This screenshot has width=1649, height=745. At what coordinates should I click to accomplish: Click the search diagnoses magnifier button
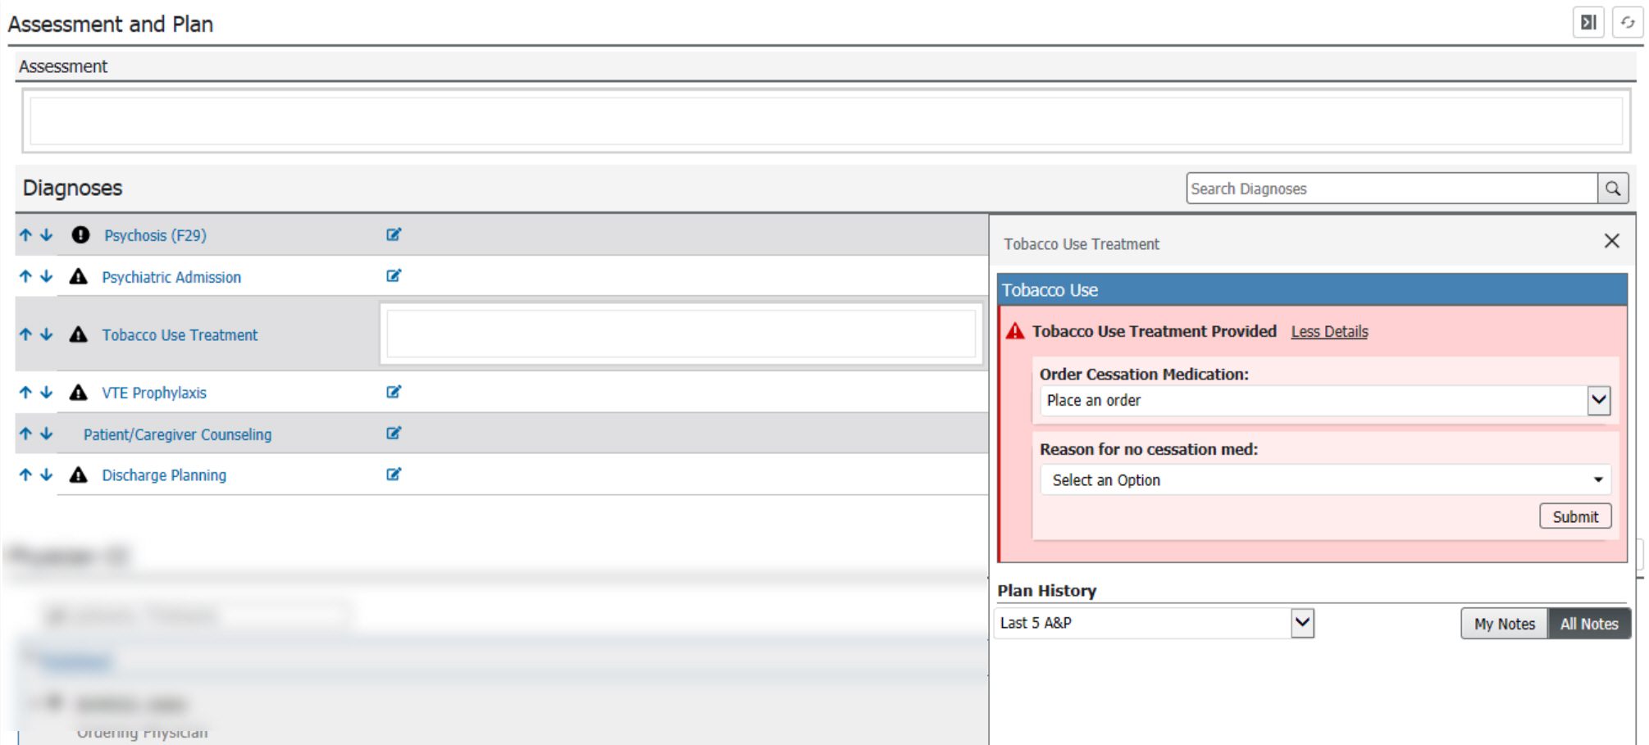point(1612,189)
